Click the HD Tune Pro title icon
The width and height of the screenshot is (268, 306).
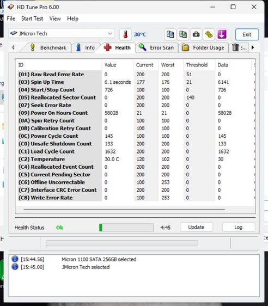[x=11, y=7]
